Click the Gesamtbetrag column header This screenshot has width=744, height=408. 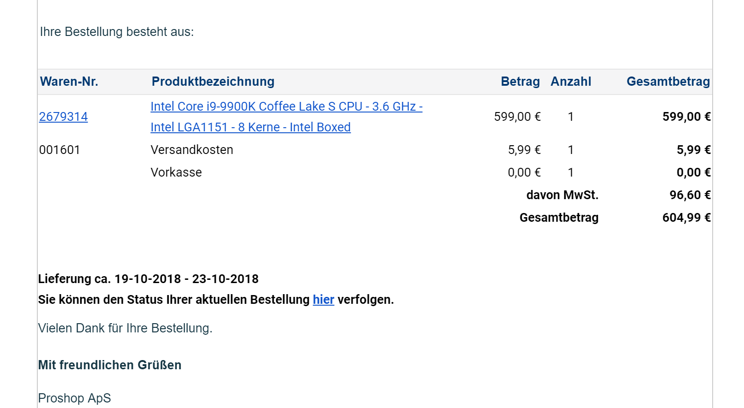coord(668,82)
